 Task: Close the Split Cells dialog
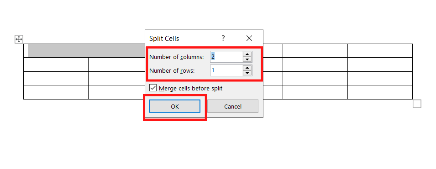(x=249, y=38)
